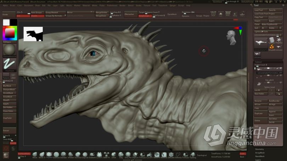Viewport: 287px width, 161px height.
Task: Expand the NanoMesh section
Action: click(x=260, y=156)
